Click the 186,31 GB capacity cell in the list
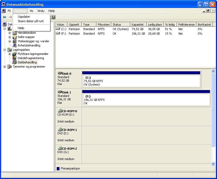 138,34
